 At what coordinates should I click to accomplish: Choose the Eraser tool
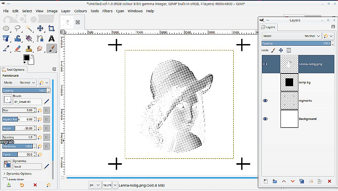(x=17, y=49)
